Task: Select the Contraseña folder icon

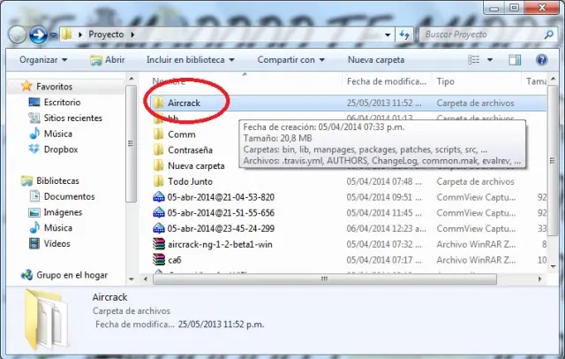Action: (x=158, y=150)
